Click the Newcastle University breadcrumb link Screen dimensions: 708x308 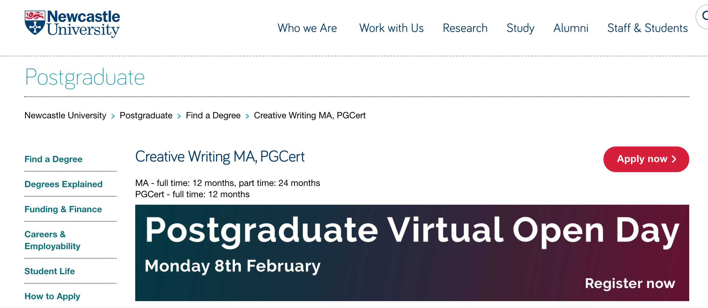coord(65,115)
